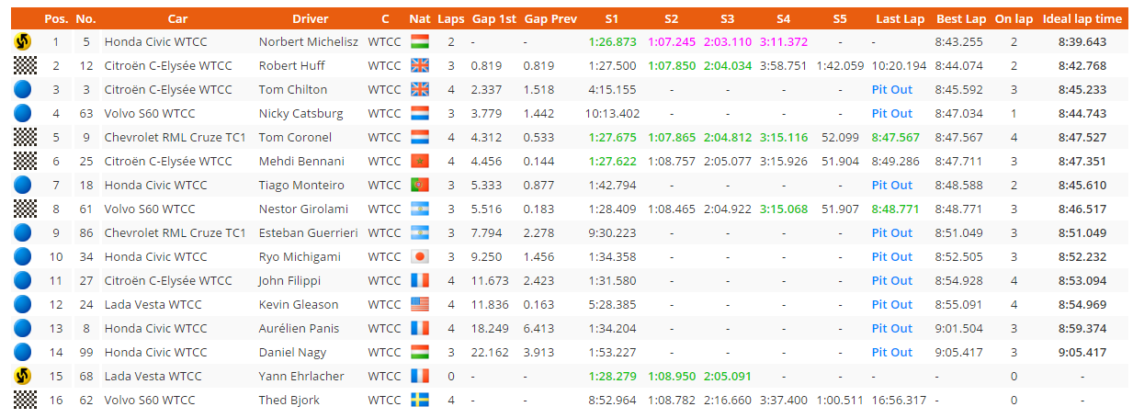Click the checkered flag icon for Mehdi Bennani
Viewport: 1133px width, 418px height.
point(23,162)
